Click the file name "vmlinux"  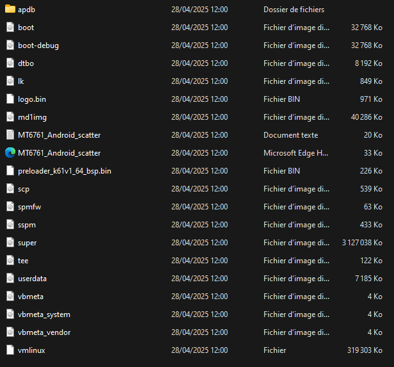tap(31, 350)
